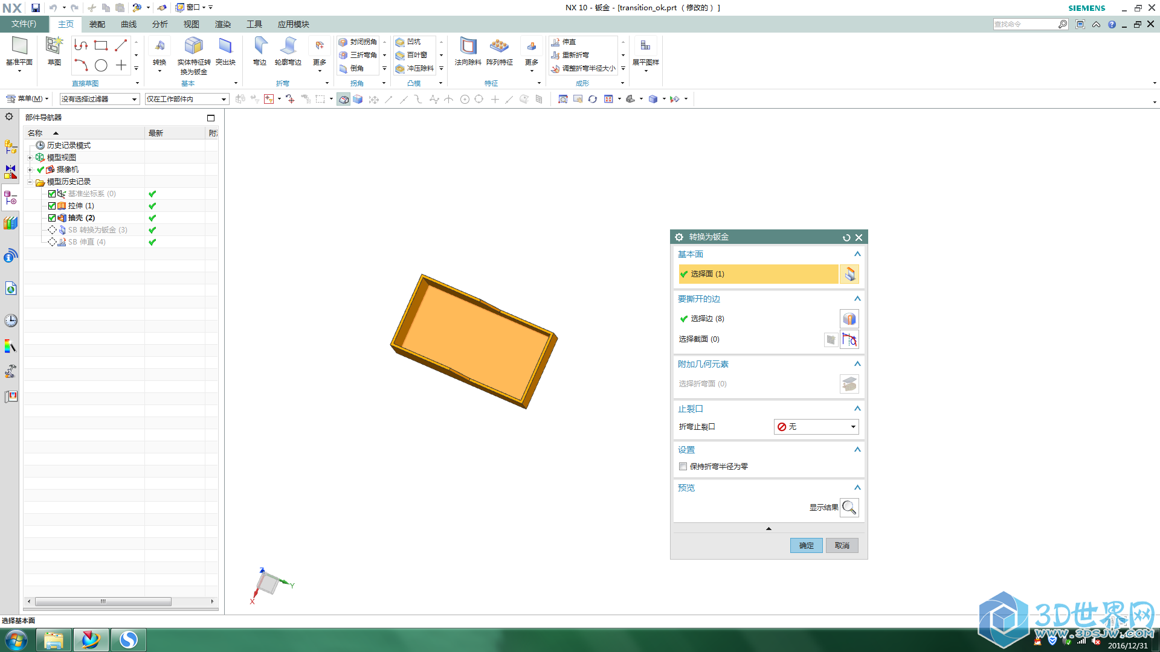Collapse the 模型历史记录 tree node
Image resolution: width=1160 pixels, height=652 pixels.
tap(30, 182)
